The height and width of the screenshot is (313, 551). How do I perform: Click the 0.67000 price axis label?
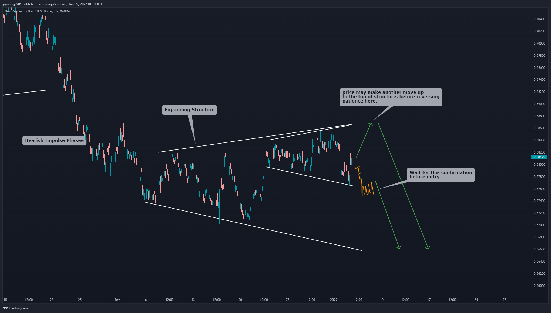539,225
